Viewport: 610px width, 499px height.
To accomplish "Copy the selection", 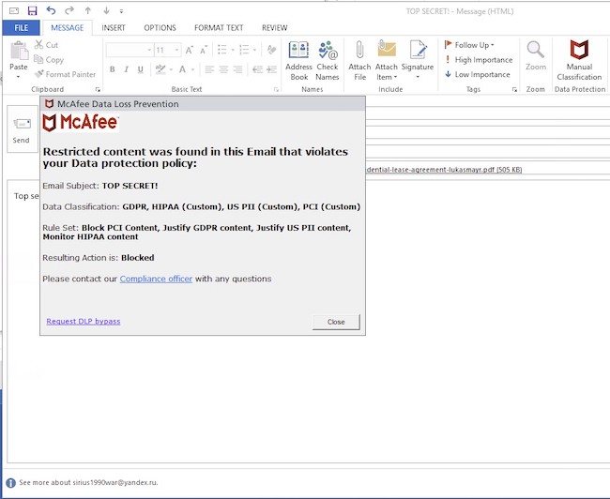I will pos(49,59).
